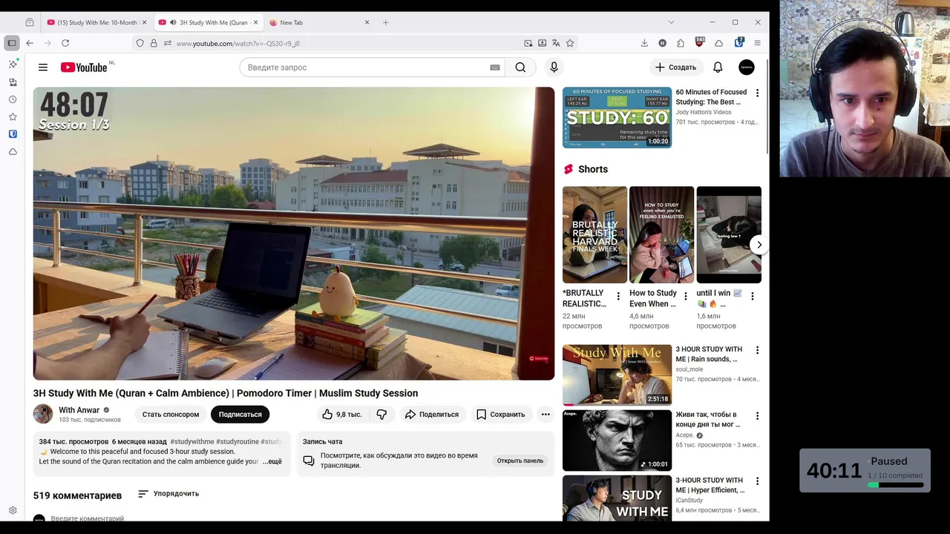Viewport: 950px width, 534px height.
Task: Open the Firefox View icon left of tabs
Action: pos(30,22)
